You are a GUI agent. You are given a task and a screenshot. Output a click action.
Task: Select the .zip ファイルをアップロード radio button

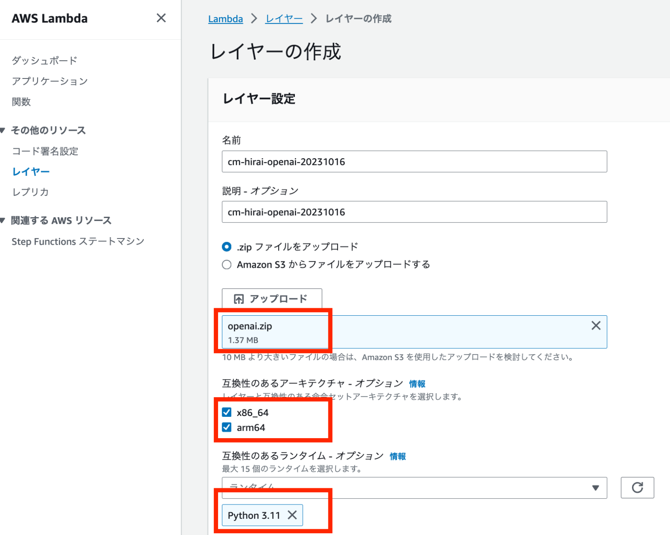tap(226, 246)
